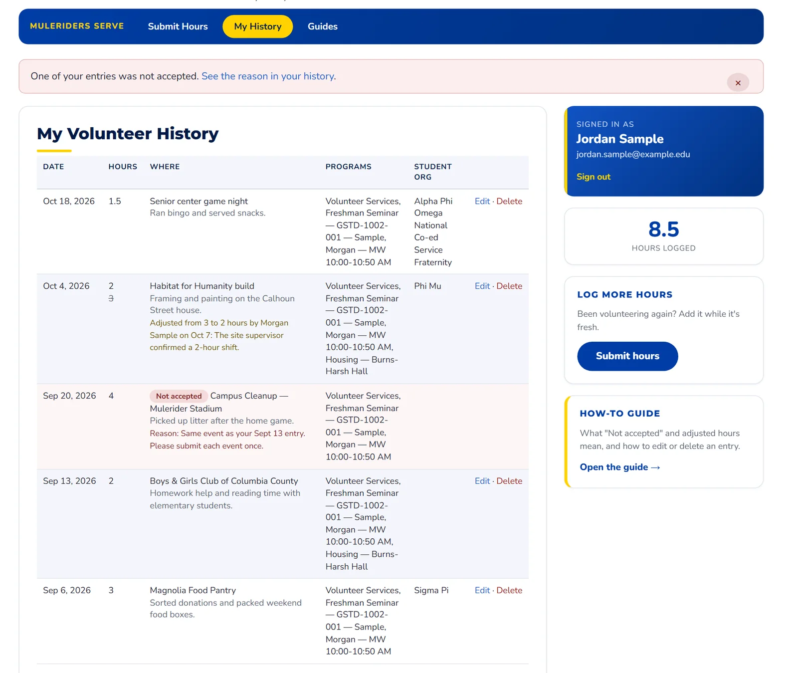The width and height of the screenshot is (798, 673).
Task: Click Alpha Phi Omega organization cell
Action: [x=433, y=231]
